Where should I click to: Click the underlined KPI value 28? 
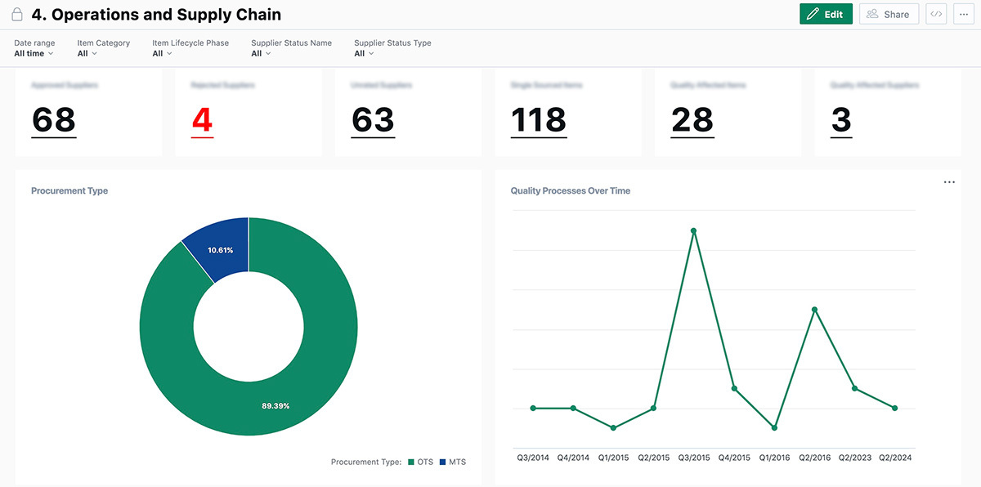(x=692, y=120)
